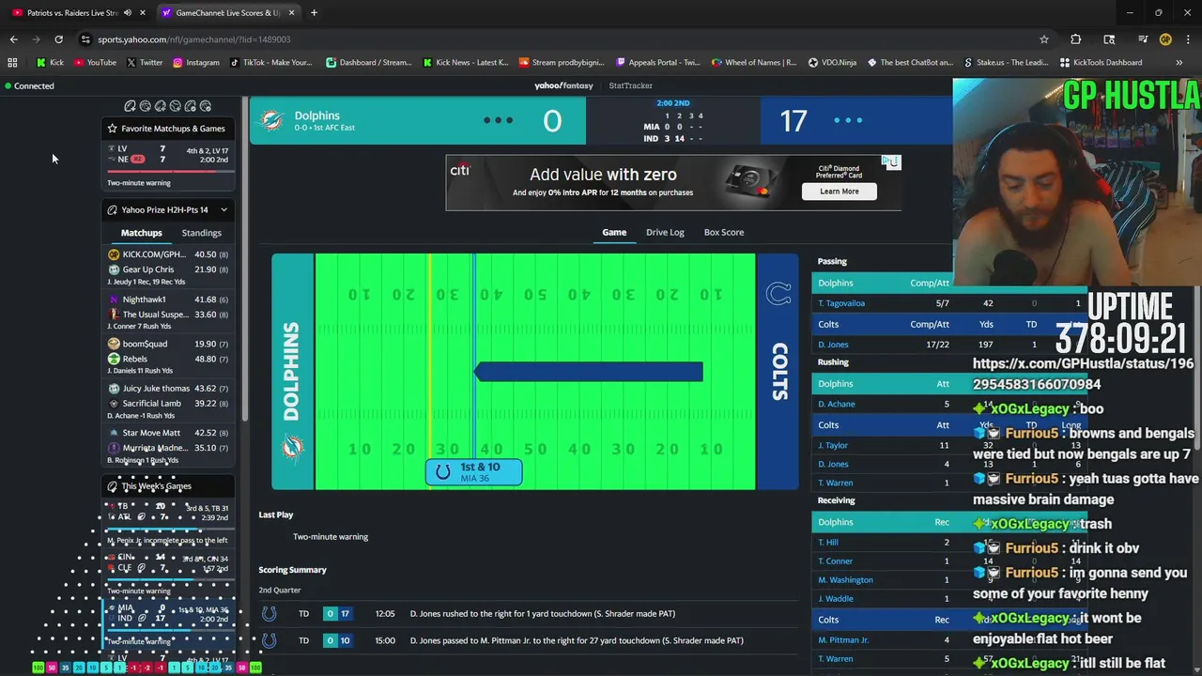Open VDO.Ninja bookmark

[x=832, y=63]
